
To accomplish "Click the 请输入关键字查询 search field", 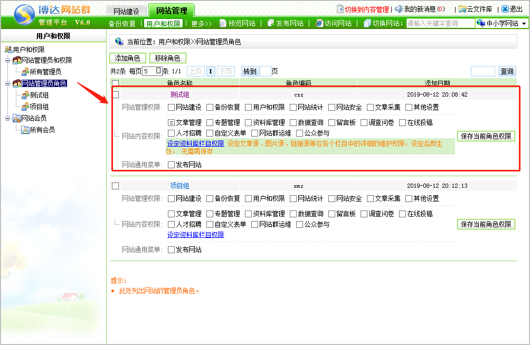I will click(x=439, y=24).
